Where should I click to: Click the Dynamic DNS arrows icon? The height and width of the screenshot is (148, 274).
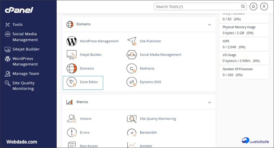[132, 82]
